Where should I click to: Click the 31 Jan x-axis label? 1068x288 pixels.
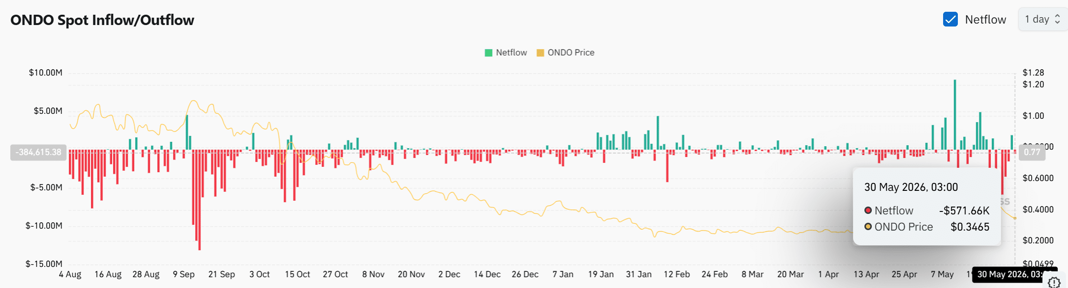(639, 274)
